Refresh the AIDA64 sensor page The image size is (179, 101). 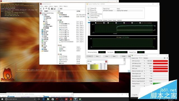coord(49,9)
